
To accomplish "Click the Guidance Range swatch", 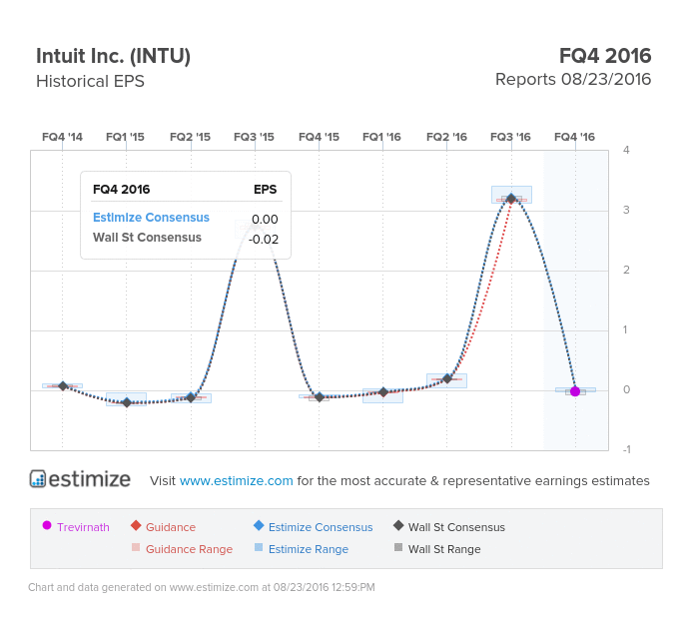I will [136, 547].
